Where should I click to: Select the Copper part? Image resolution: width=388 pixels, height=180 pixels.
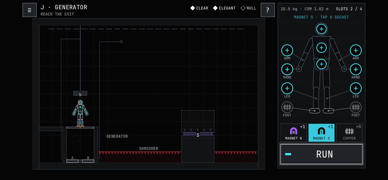click(x=349, y=133)
